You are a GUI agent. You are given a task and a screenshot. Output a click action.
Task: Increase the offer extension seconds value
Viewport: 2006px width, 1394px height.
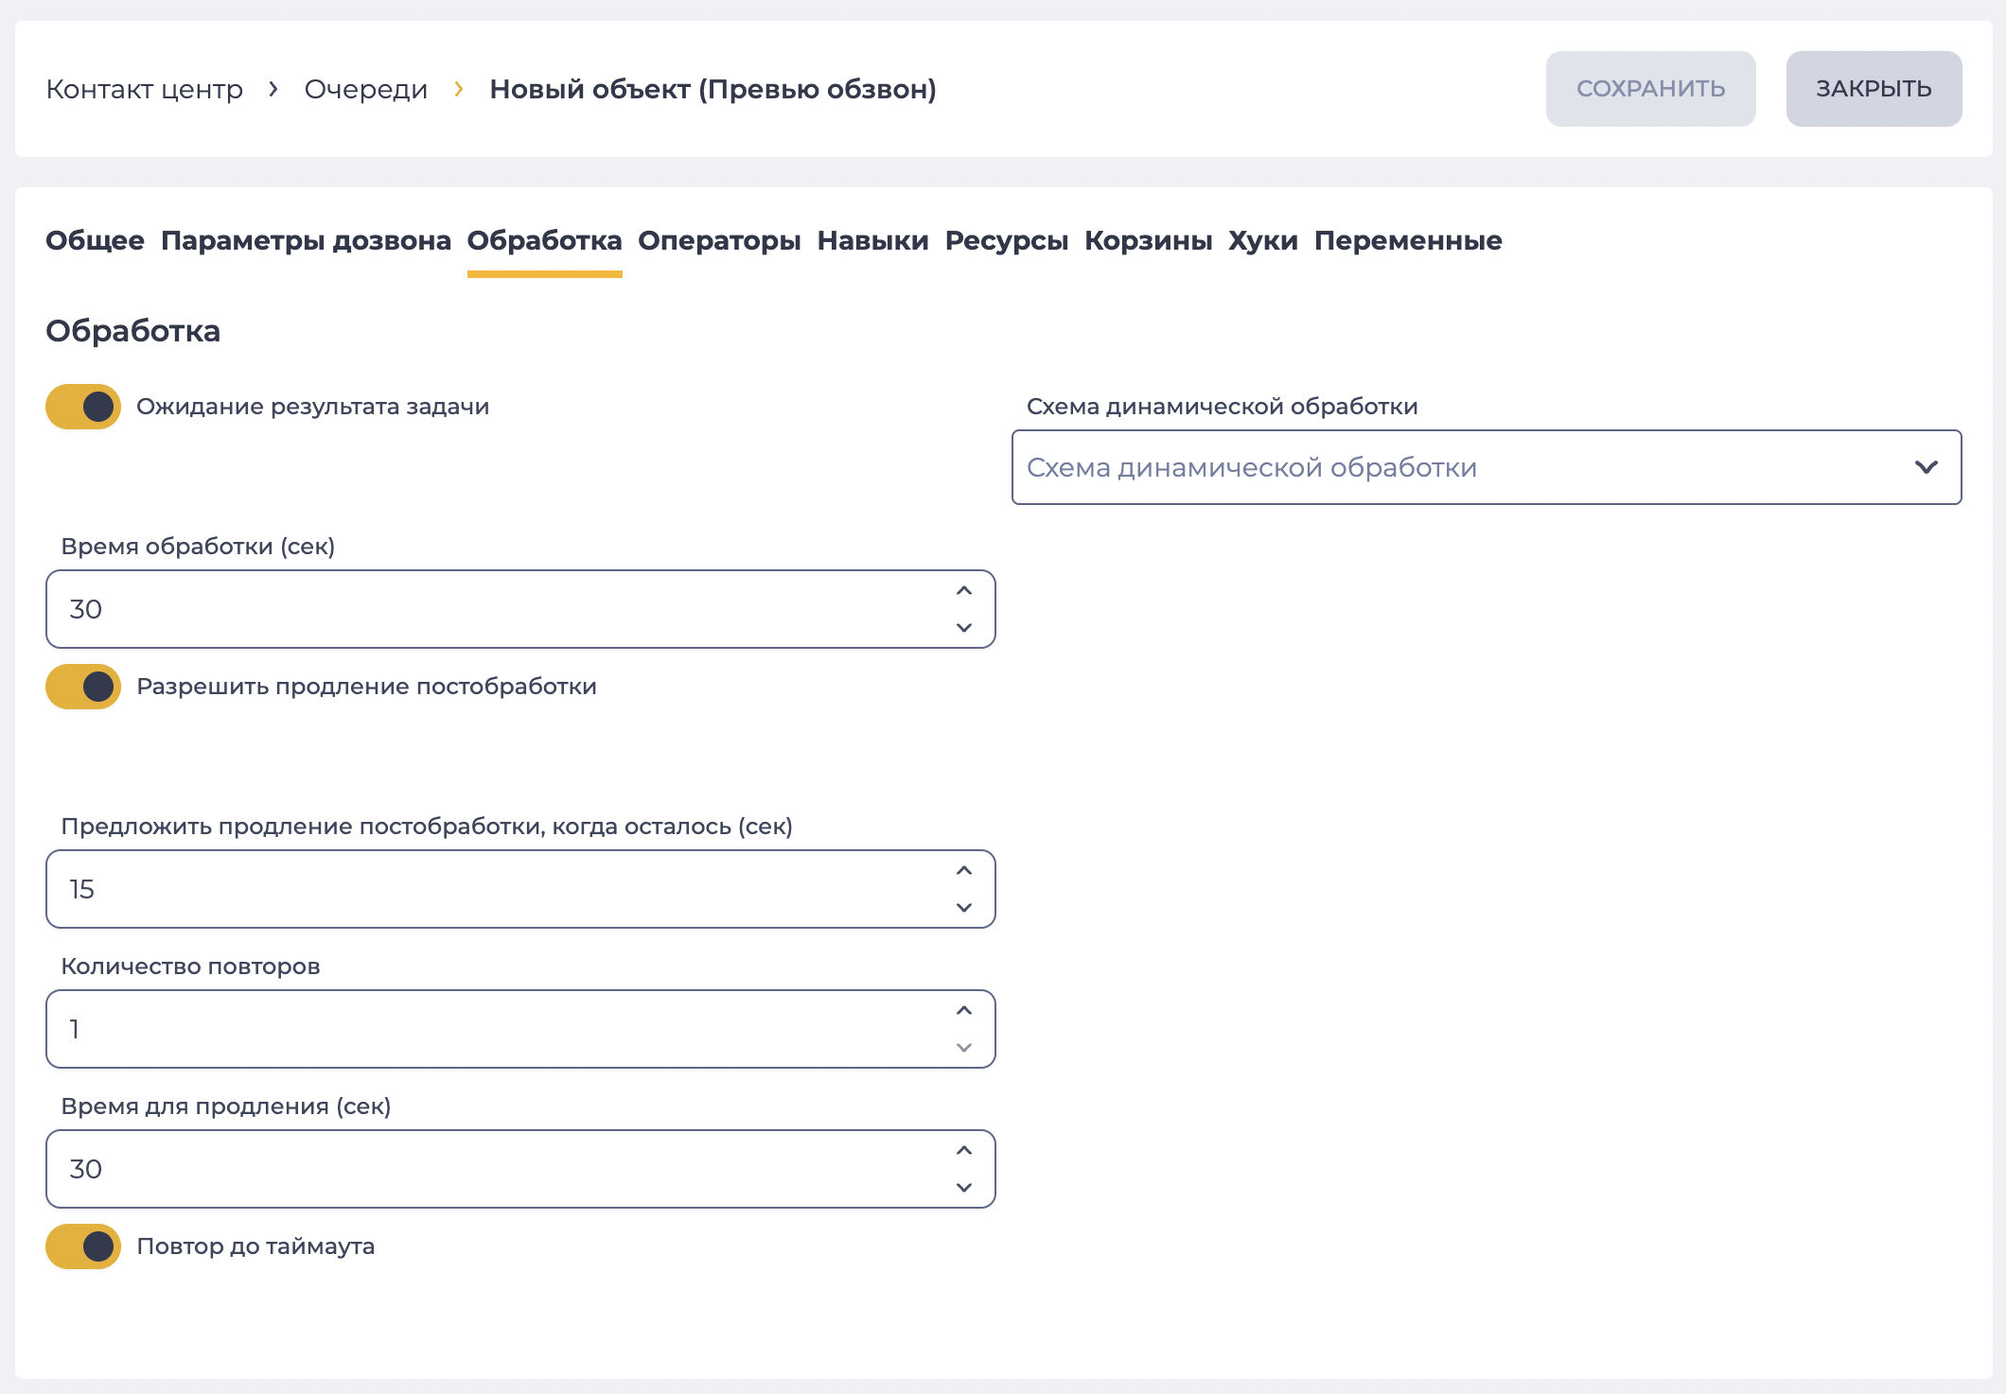click(x=964, y=871)
